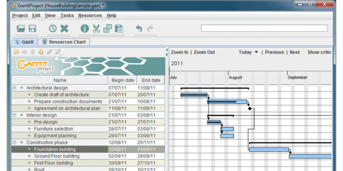Select the Ground Floor building task
Image resolution: width=343 pixels, height=171 pixels.
pos(57,156)
